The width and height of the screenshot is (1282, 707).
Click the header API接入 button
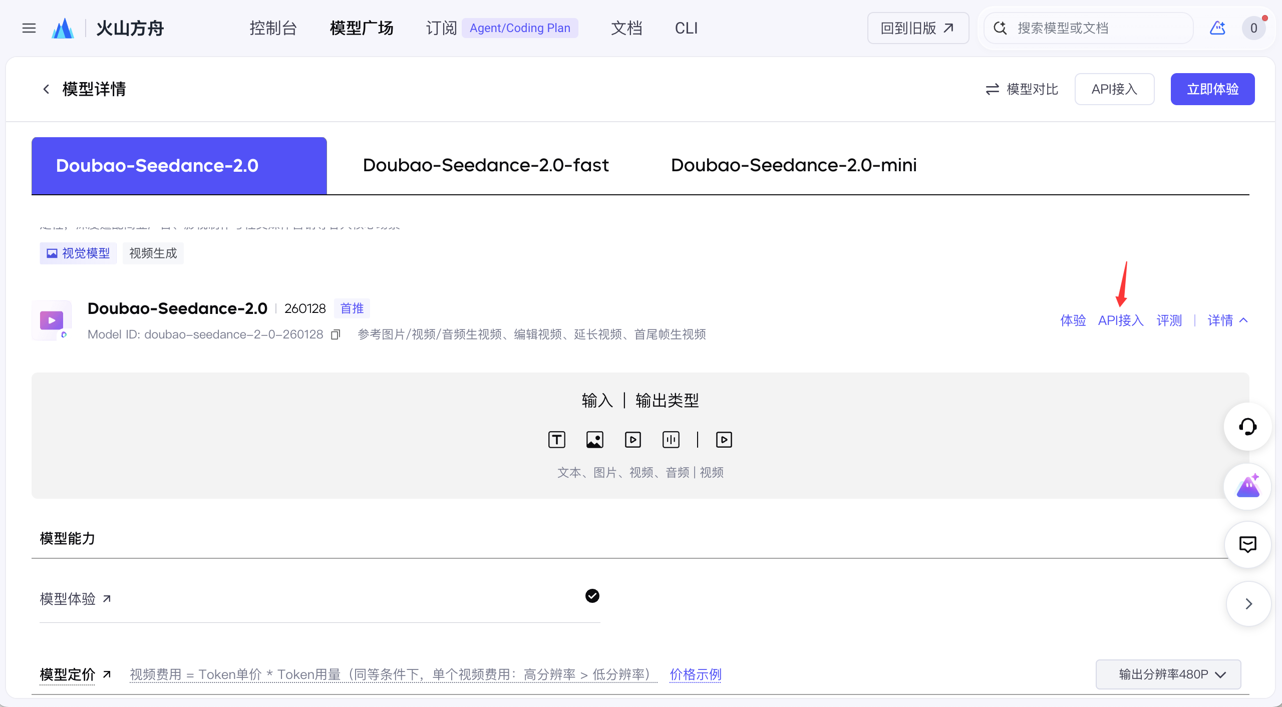[x=1114, y=89]
